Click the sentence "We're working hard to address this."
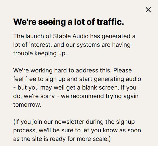This screenshot has height=146, width=158. (62, 70)
